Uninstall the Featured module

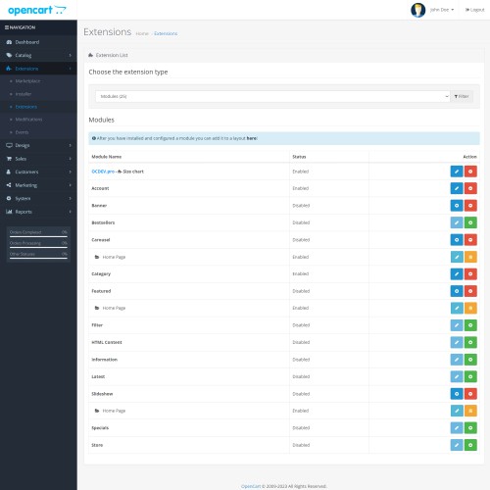pyautogui.click(x=470, y=291)
